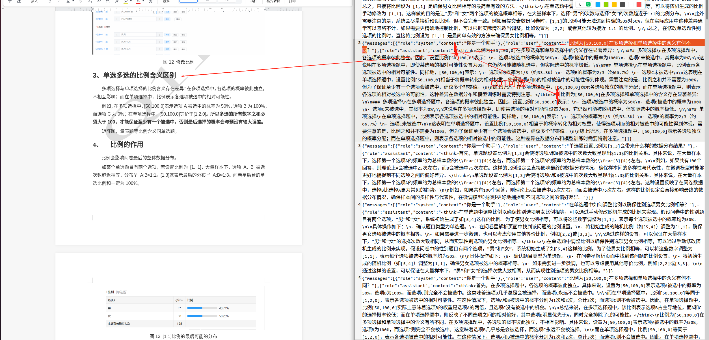Click the first-line indent marker on ruler
Image resolution: width=709 pixels, height=340 pixels.
coord(93,8)
